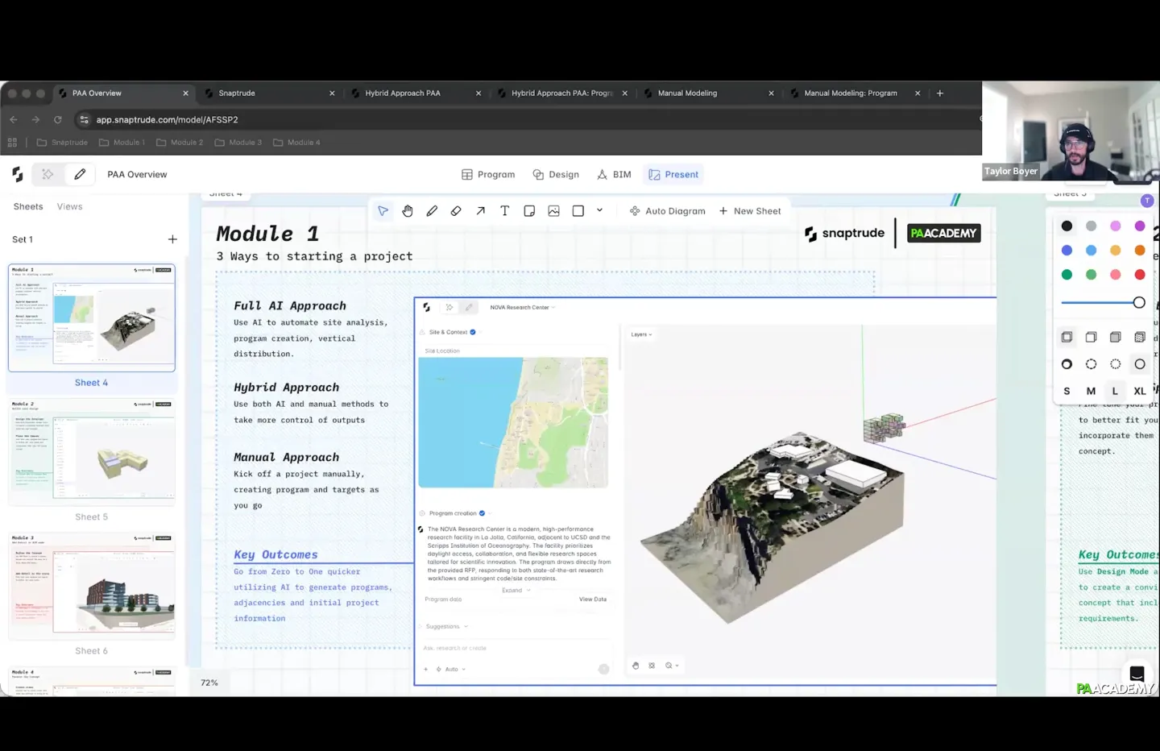
Task: Switch to the BIM mode tab
Action: [x=614, y=174]
